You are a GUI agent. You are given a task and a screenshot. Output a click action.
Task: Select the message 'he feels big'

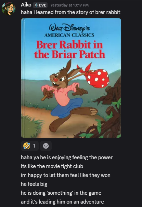pos(34,184)
